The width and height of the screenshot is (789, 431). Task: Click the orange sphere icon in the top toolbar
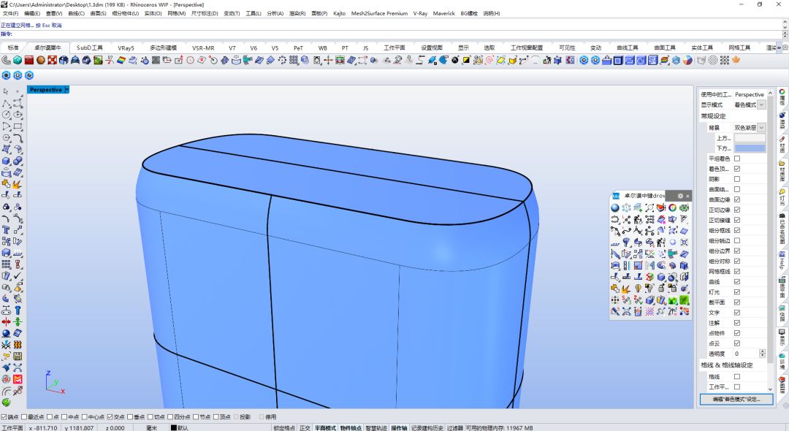[41, 60]
